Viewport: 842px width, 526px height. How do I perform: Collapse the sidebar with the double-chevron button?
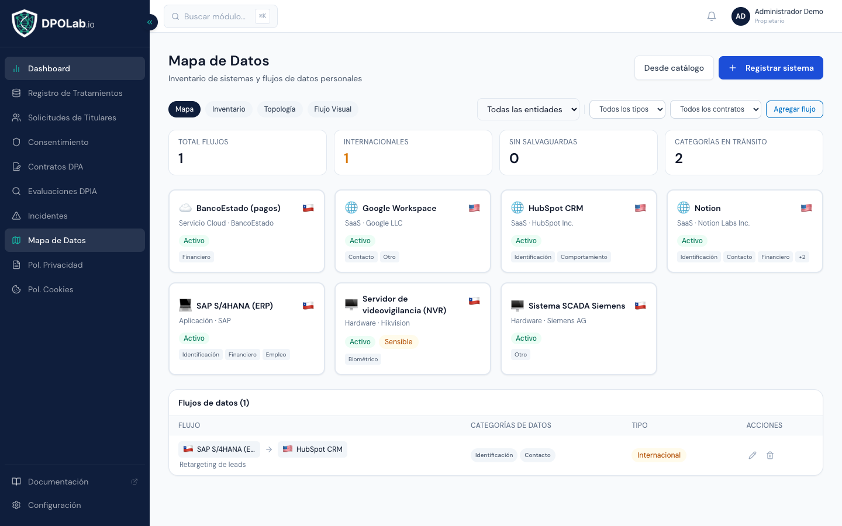click(150, 22)
